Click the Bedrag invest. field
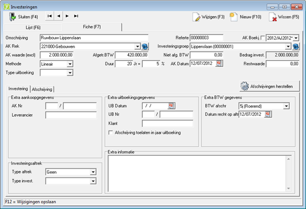 (x=282, y=55)
